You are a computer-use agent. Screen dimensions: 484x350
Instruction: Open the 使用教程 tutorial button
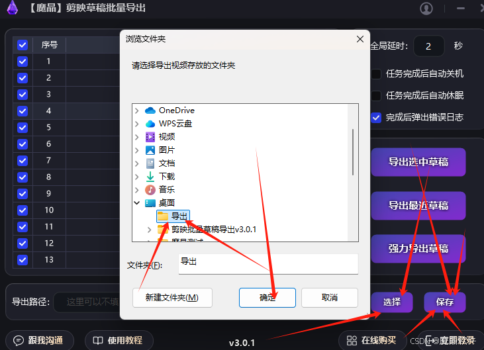click(119, 341)
